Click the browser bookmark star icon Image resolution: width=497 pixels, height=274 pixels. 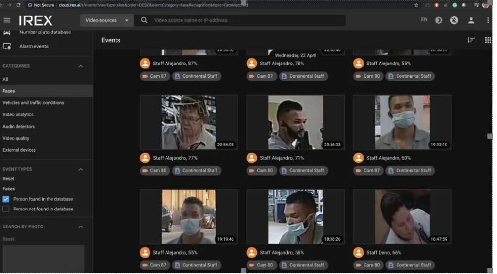coord(416,5)
